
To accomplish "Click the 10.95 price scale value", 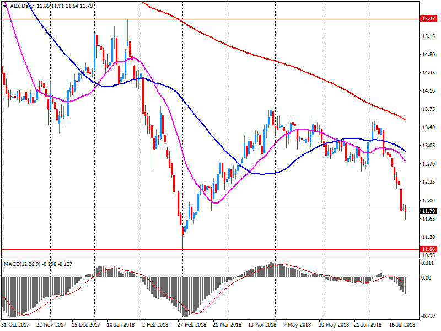I will [x=428, y=255].
